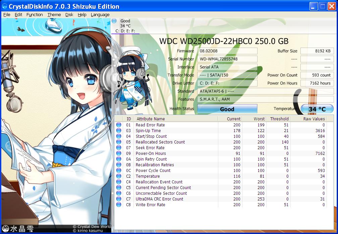Click the Power On Count field 593 count
This screenshot has height=234, width=338.
pyautogui.click(x=317, y=75)
